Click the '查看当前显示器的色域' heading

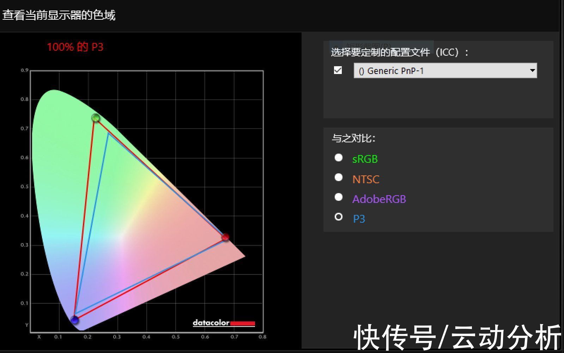59,15
